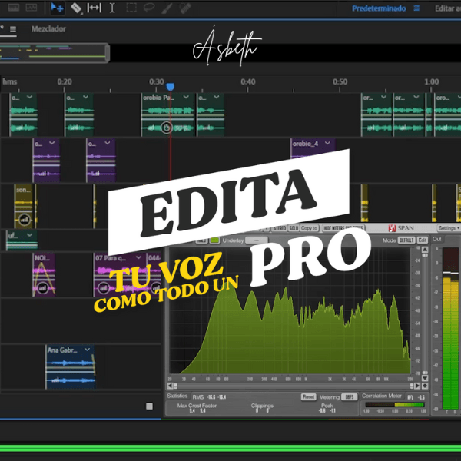Select the Slip tool

(x=95, y=8)
